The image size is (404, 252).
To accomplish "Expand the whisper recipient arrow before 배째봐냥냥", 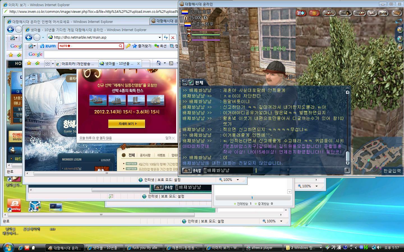I will 205,170.
